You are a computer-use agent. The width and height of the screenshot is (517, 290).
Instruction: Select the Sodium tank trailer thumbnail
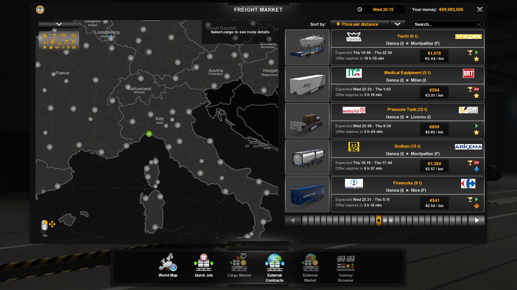click(x=307, y=158)
